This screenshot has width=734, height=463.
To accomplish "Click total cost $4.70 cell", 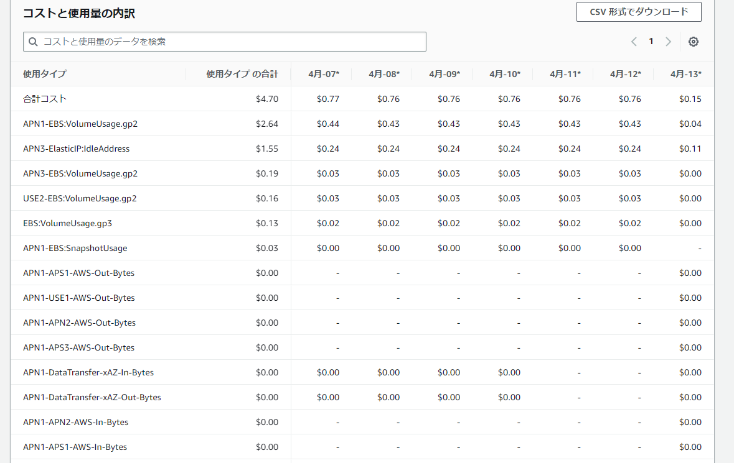I will (x=267, y=99).
